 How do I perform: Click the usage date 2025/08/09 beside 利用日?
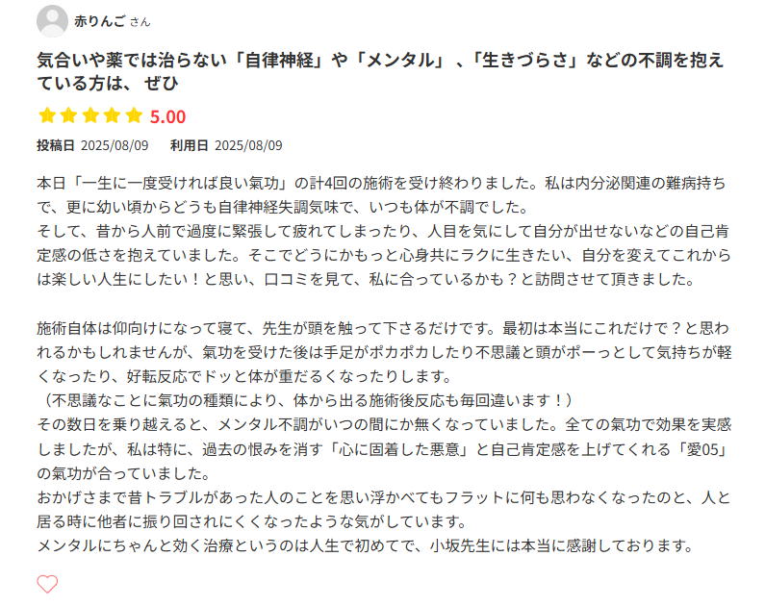coord(248,145)
